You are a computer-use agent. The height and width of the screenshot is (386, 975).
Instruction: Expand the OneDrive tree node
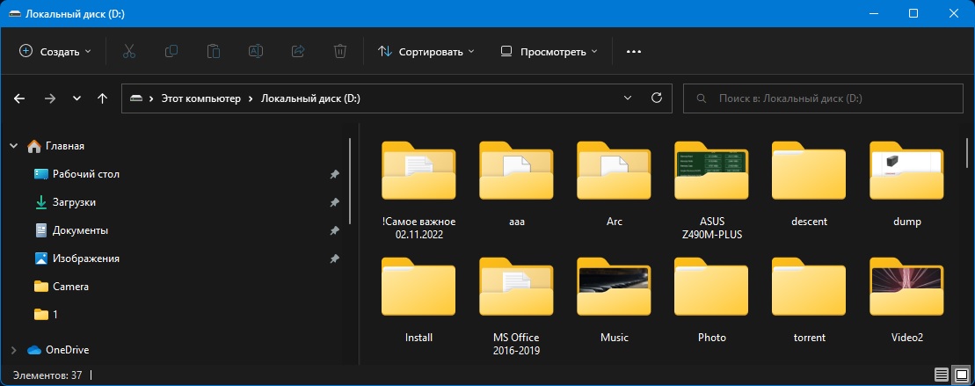click(x=14, y=350)
